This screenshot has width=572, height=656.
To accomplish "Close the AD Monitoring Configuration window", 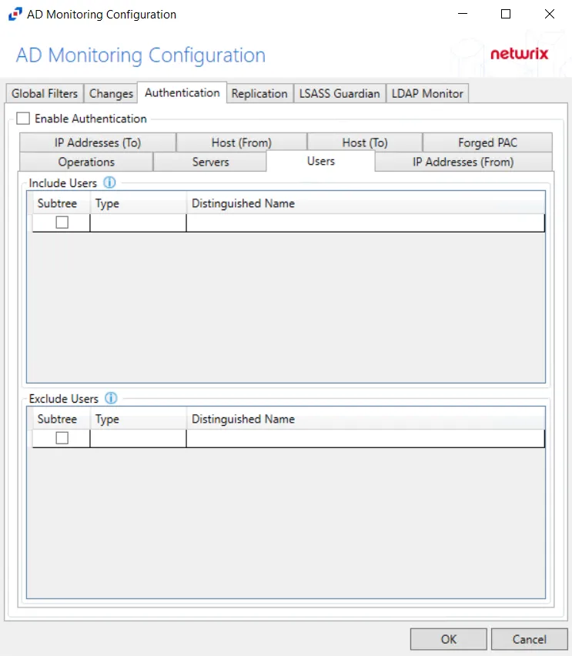I will point(550,14).
